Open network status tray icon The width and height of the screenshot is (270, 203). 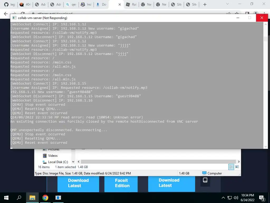(x=230, y=198)
